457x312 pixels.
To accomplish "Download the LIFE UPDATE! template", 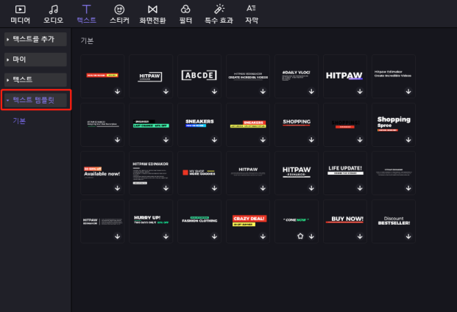I will pyautogui.click(x=360, y=188).
